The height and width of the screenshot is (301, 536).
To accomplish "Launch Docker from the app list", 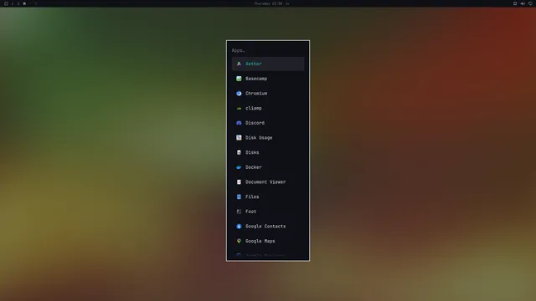I will pos(268,167).
